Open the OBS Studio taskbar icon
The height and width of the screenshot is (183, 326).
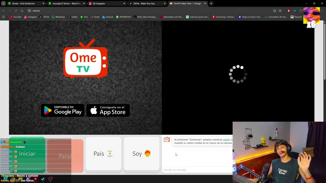pos(50,179)
